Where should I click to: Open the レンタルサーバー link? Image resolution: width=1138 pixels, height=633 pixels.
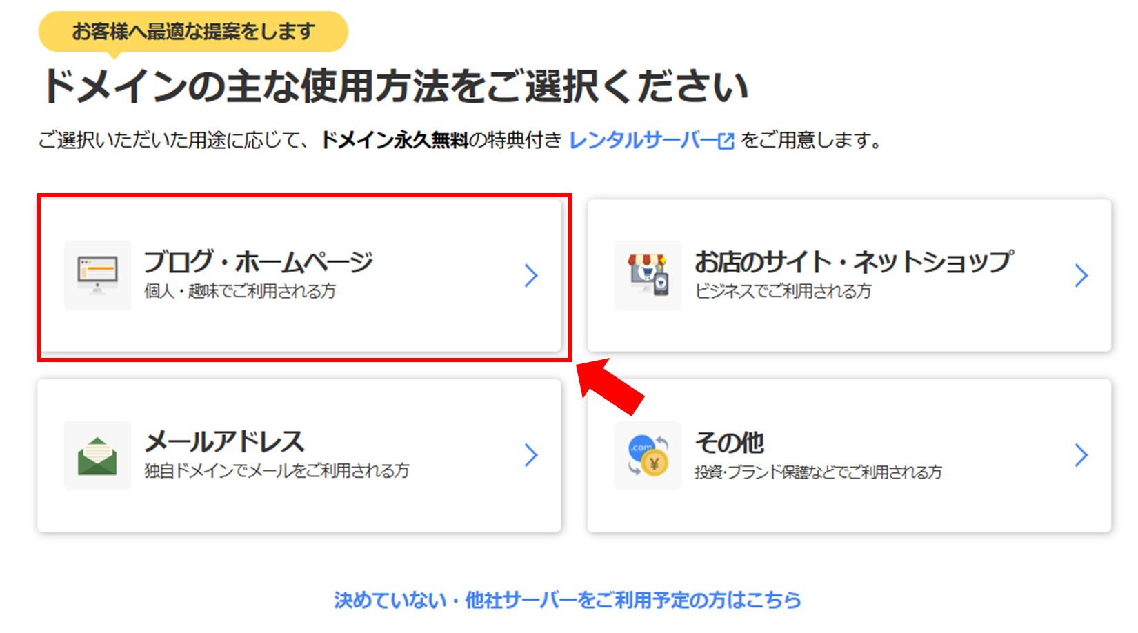pyautogui.click(x=651, y=141)
